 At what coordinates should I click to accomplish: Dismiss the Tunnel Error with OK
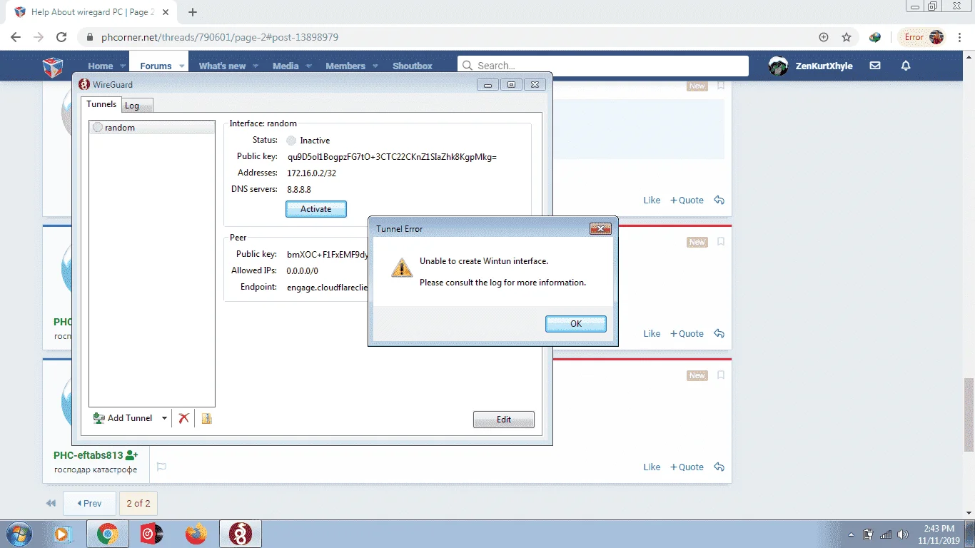[576, 324]
